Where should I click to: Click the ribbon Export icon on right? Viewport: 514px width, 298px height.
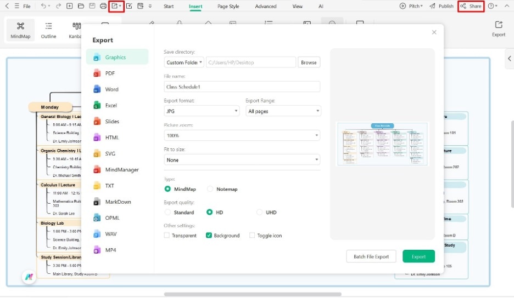tap(499, 29)
